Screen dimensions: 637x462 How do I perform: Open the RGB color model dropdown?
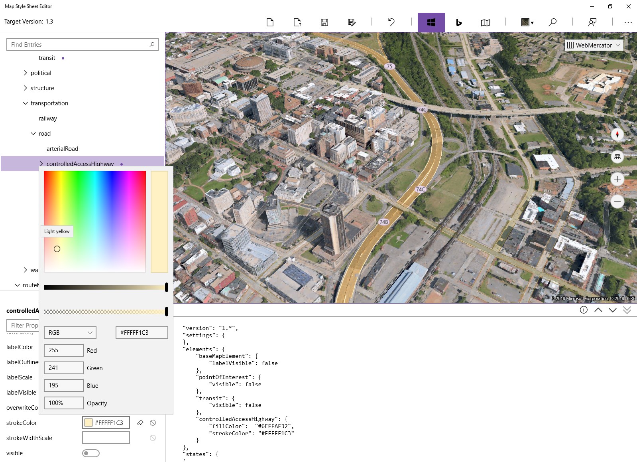(x=70, y=333)
